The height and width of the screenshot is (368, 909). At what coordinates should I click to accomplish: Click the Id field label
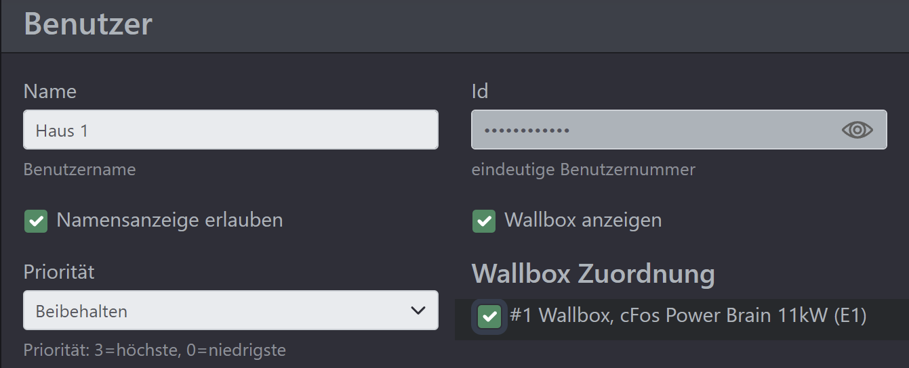tap(480, 91)
